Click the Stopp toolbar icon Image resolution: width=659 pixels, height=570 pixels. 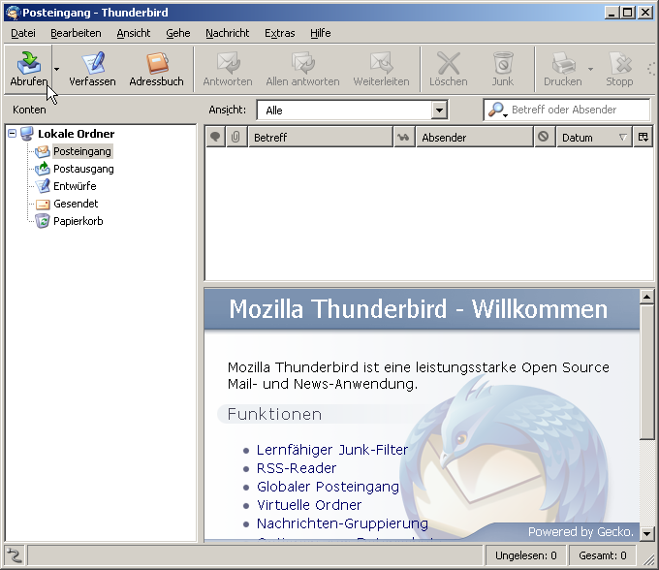click(620, 63)
